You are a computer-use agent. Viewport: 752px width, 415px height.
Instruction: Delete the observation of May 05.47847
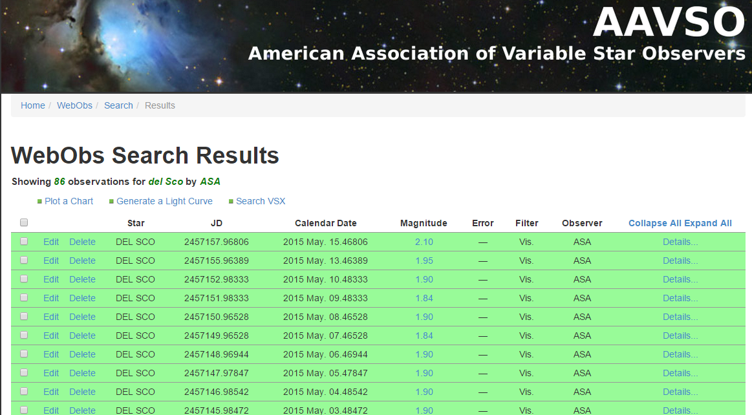click(82, 373)
